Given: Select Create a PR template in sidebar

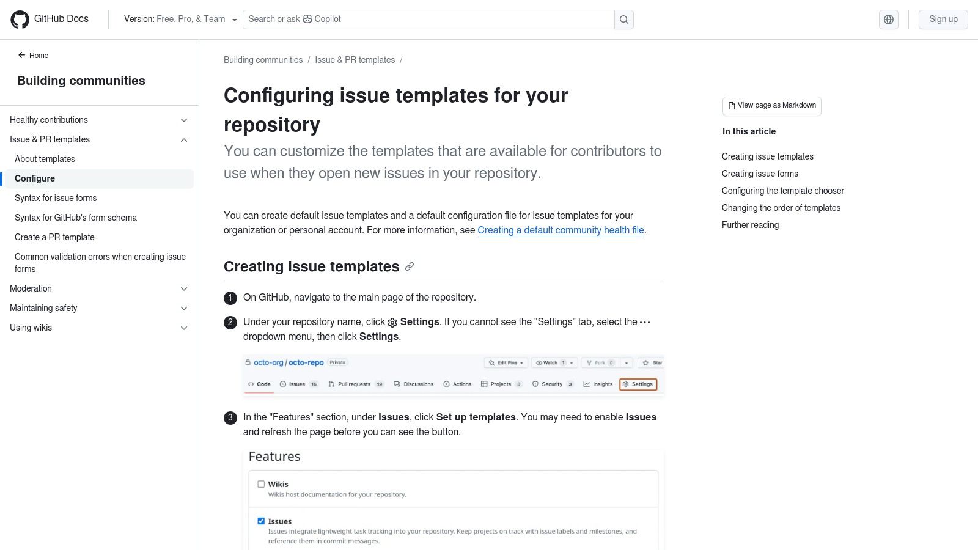Looking at the screenshot, I should [54, 237].
